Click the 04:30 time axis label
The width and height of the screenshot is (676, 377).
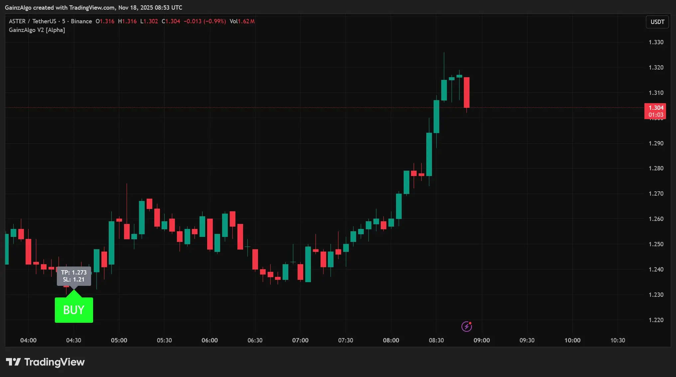[73, 340]
